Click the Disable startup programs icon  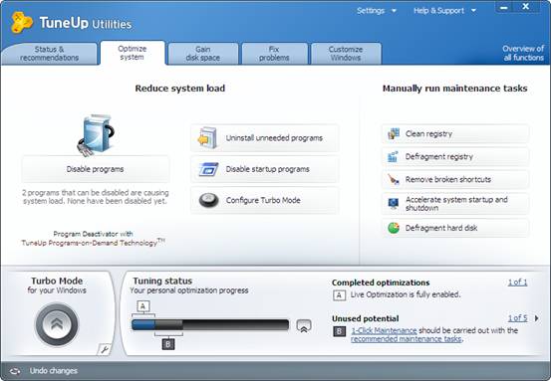pos(208,169)
